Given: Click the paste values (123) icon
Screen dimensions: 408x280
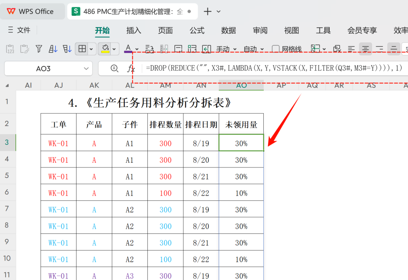Looking at the screenshot, I should tap(10, 49).
